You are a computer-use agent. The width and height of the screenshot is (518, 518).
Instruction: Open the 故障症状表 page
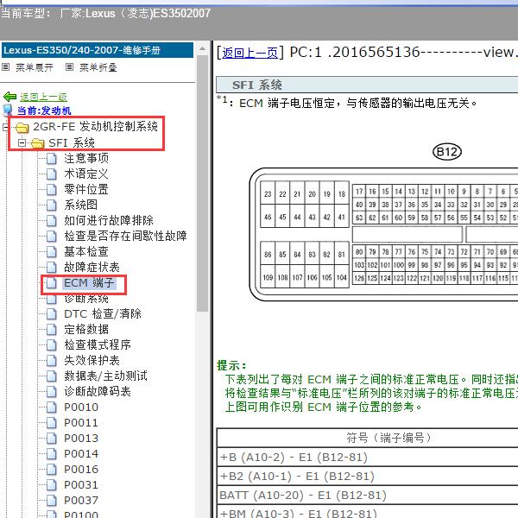[x=92, y=267]
